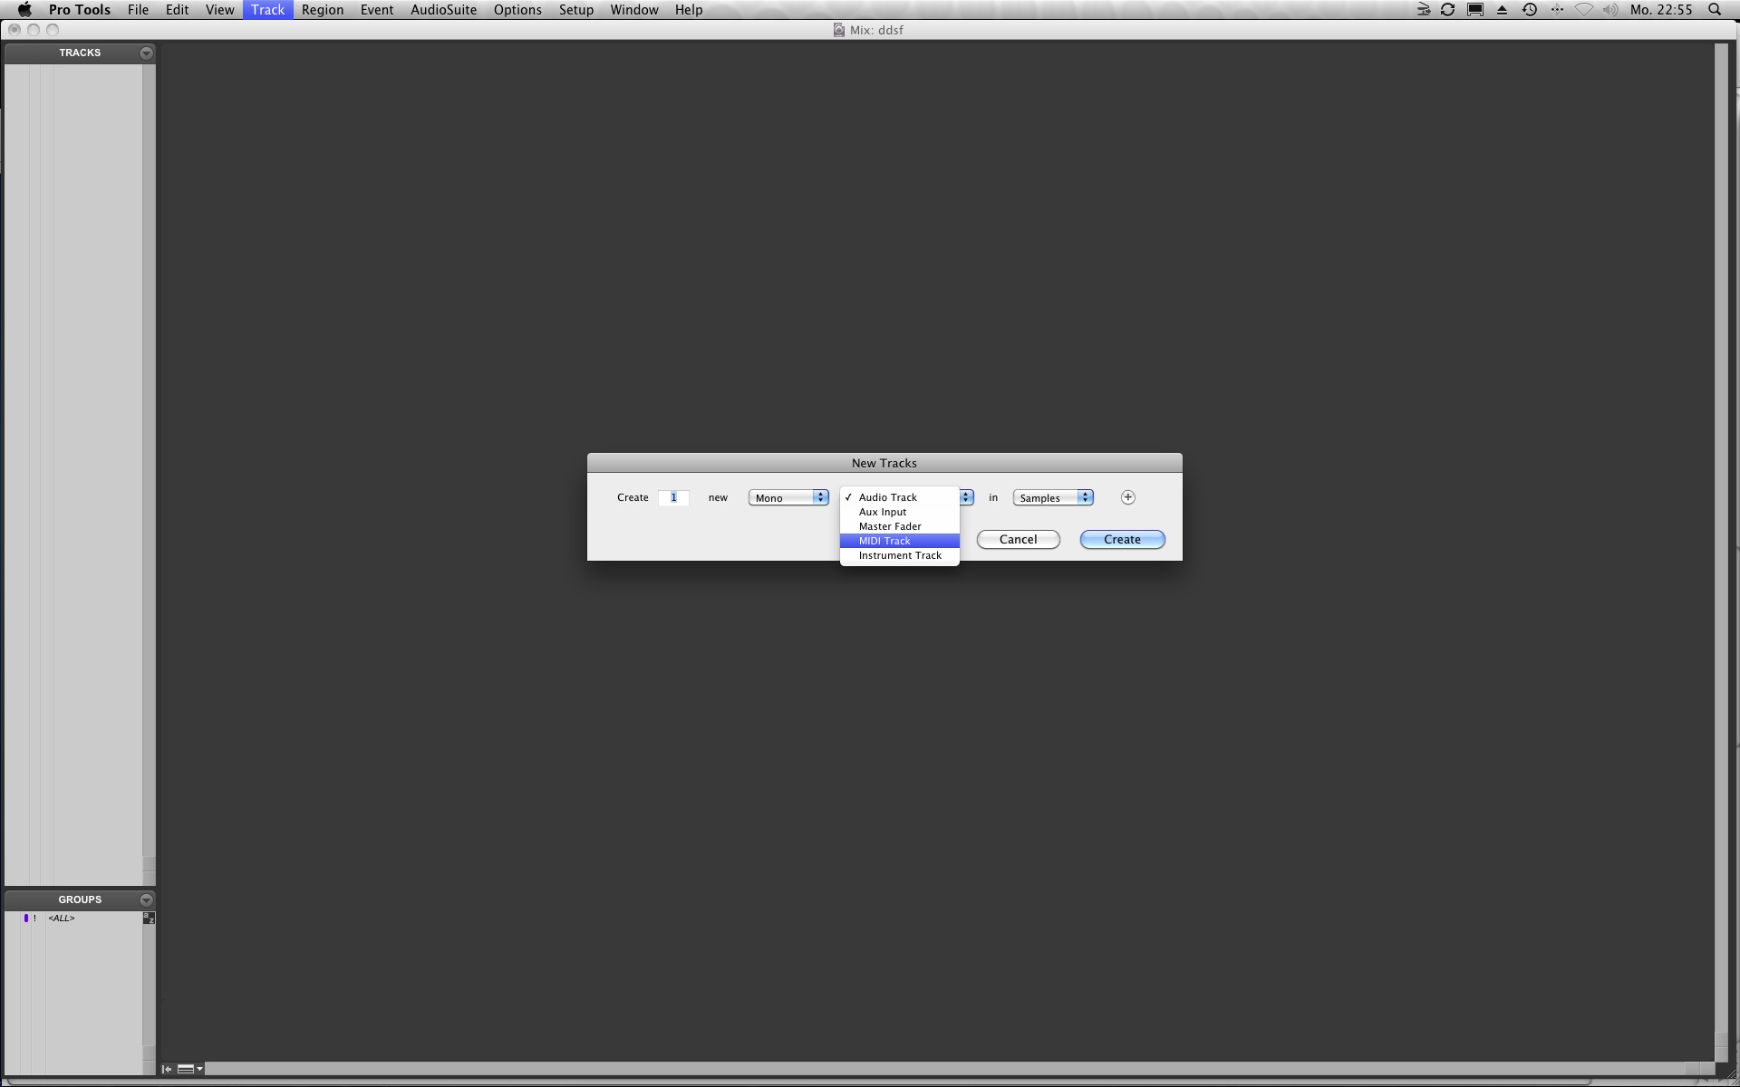Viewport: 1740px width, 1087px height.
Task: Open the Window menu
Action: coord(633,10)
